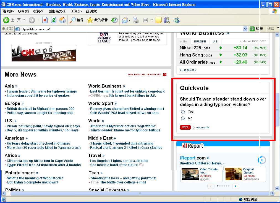Open Favorites star in the toolbar
Image resolution: width=280 pixels, height=203 pixels.
(x=90, y=20)
